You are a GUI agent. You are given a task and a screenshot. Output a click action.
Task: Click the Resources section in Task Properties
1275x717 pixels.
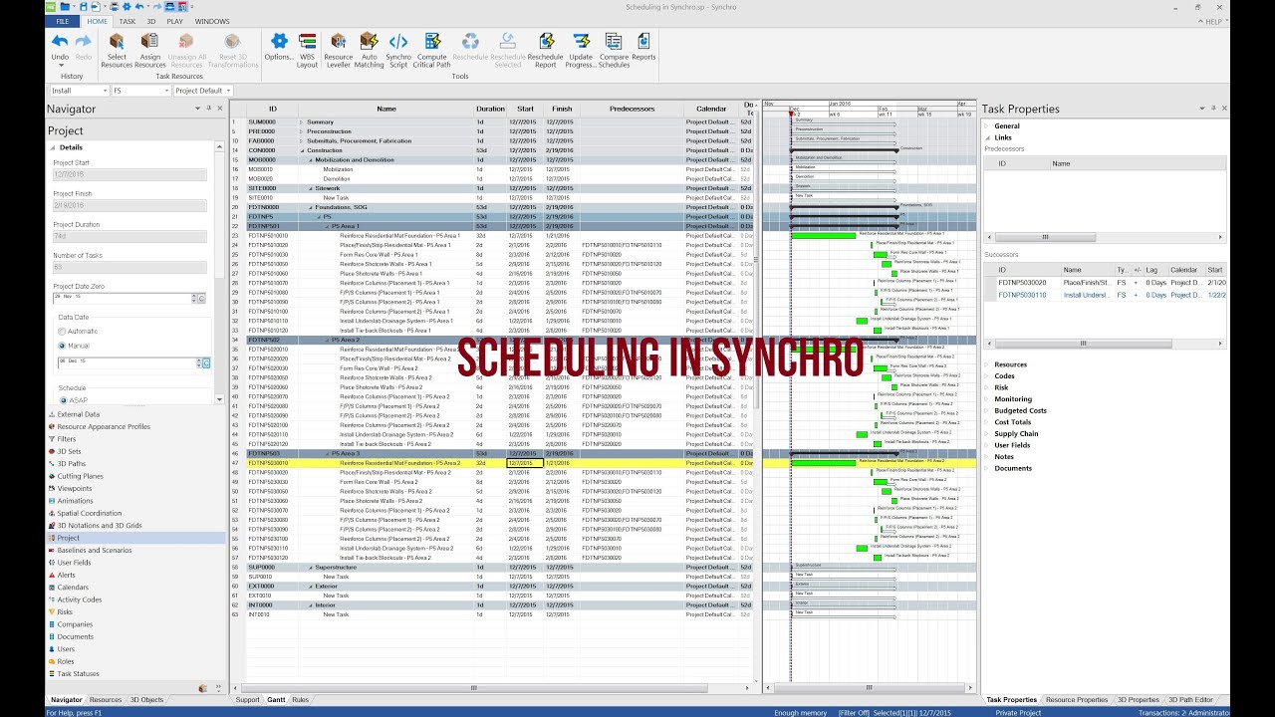[1010, 364]
